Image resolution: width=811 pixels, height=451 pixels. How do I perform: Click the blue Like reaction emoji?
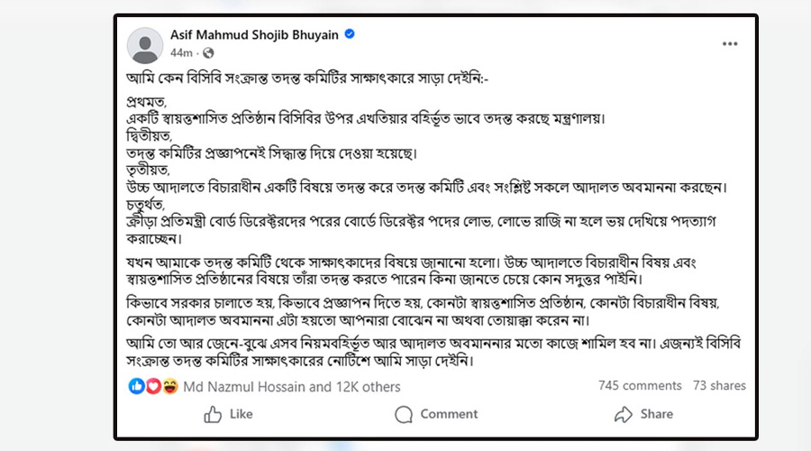point(136,386)
